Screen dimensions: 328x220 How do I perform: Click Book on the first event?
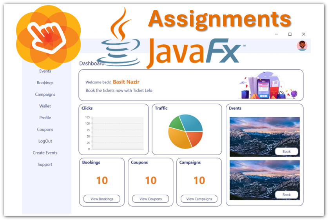tap(286, 152)
